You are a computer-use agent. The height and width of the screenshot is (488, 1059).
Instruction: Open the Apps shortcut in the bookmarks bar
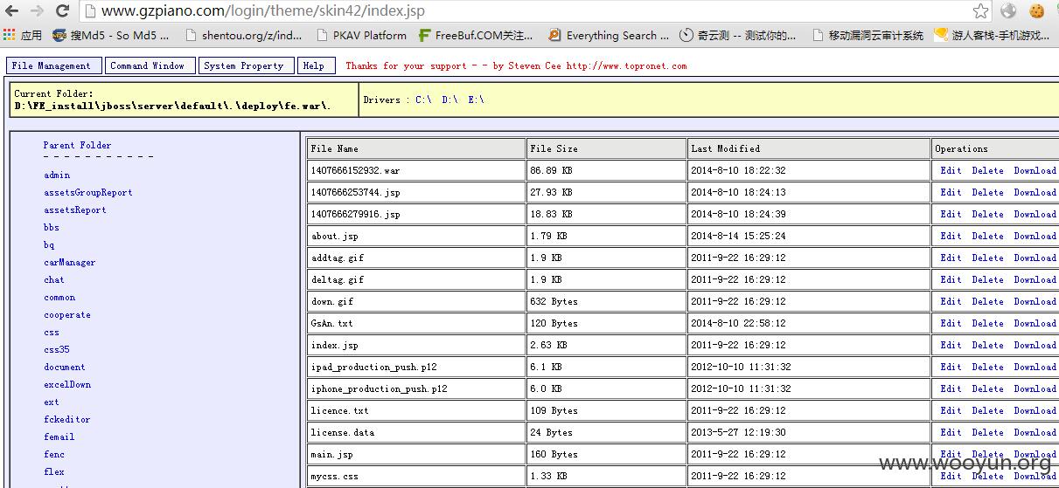(23, 36)
